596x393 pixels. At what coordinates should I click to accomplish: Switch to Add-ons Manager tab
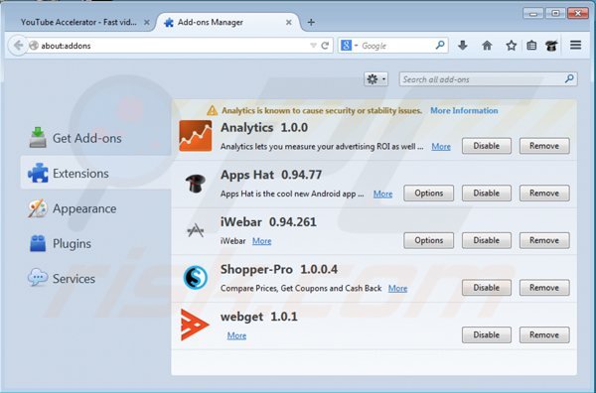point(228,23)
